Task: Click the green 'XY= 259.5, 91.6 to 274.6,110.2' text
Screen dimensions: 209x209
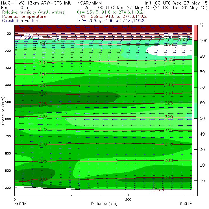Action: coord(110,12)
